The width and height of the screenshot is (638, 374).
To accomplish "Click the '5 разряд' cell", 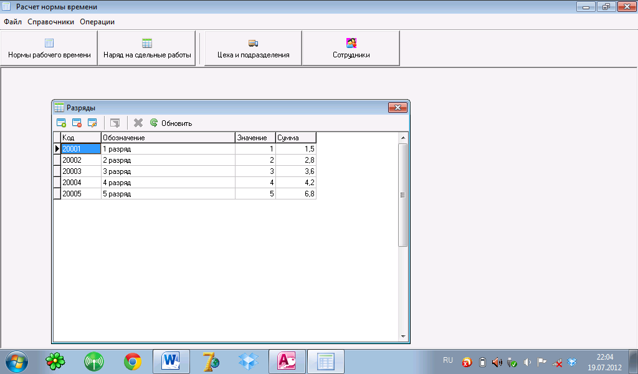I will point(168,194).
